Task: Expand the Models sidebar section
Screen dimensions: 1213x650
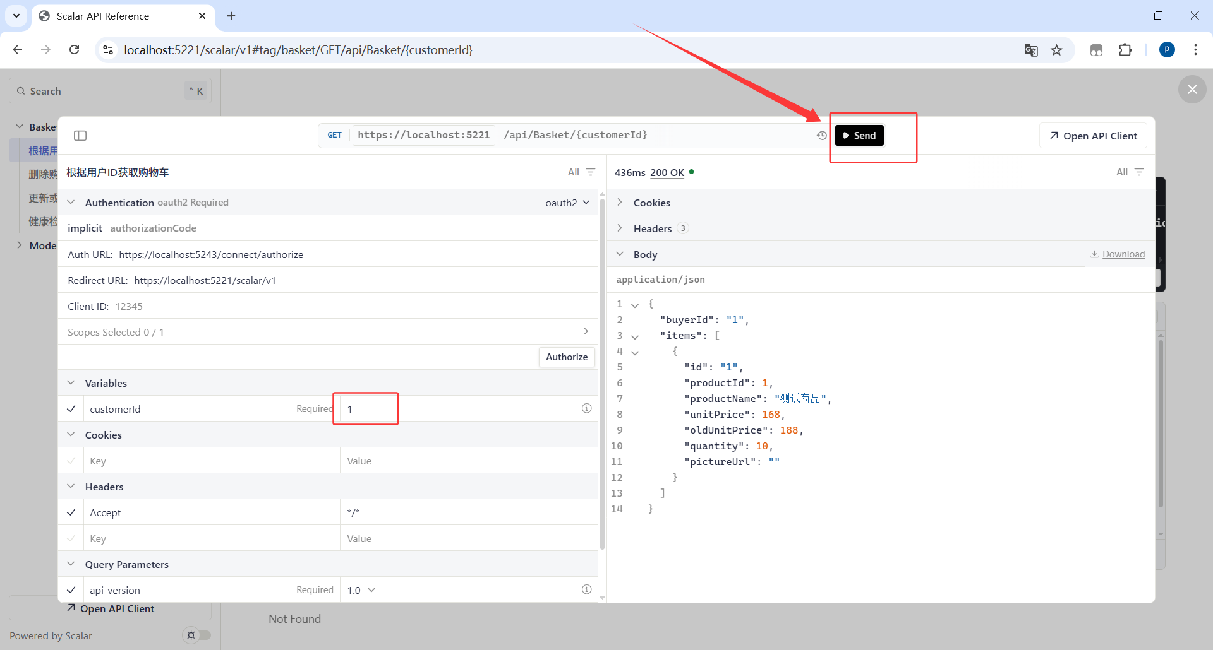Action: (20, 245)
